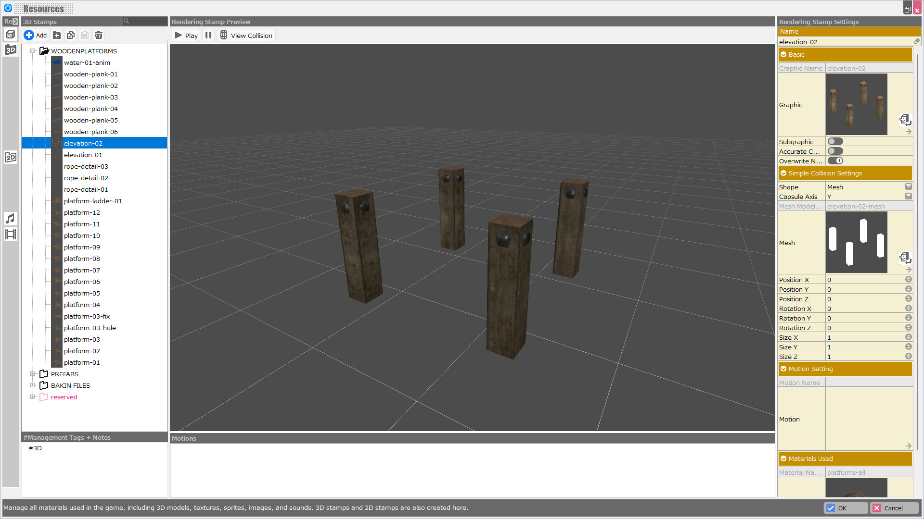Enable the Accurate Collision toggle
The width and height of the screenshot is (924, 519).
[835, 150]
